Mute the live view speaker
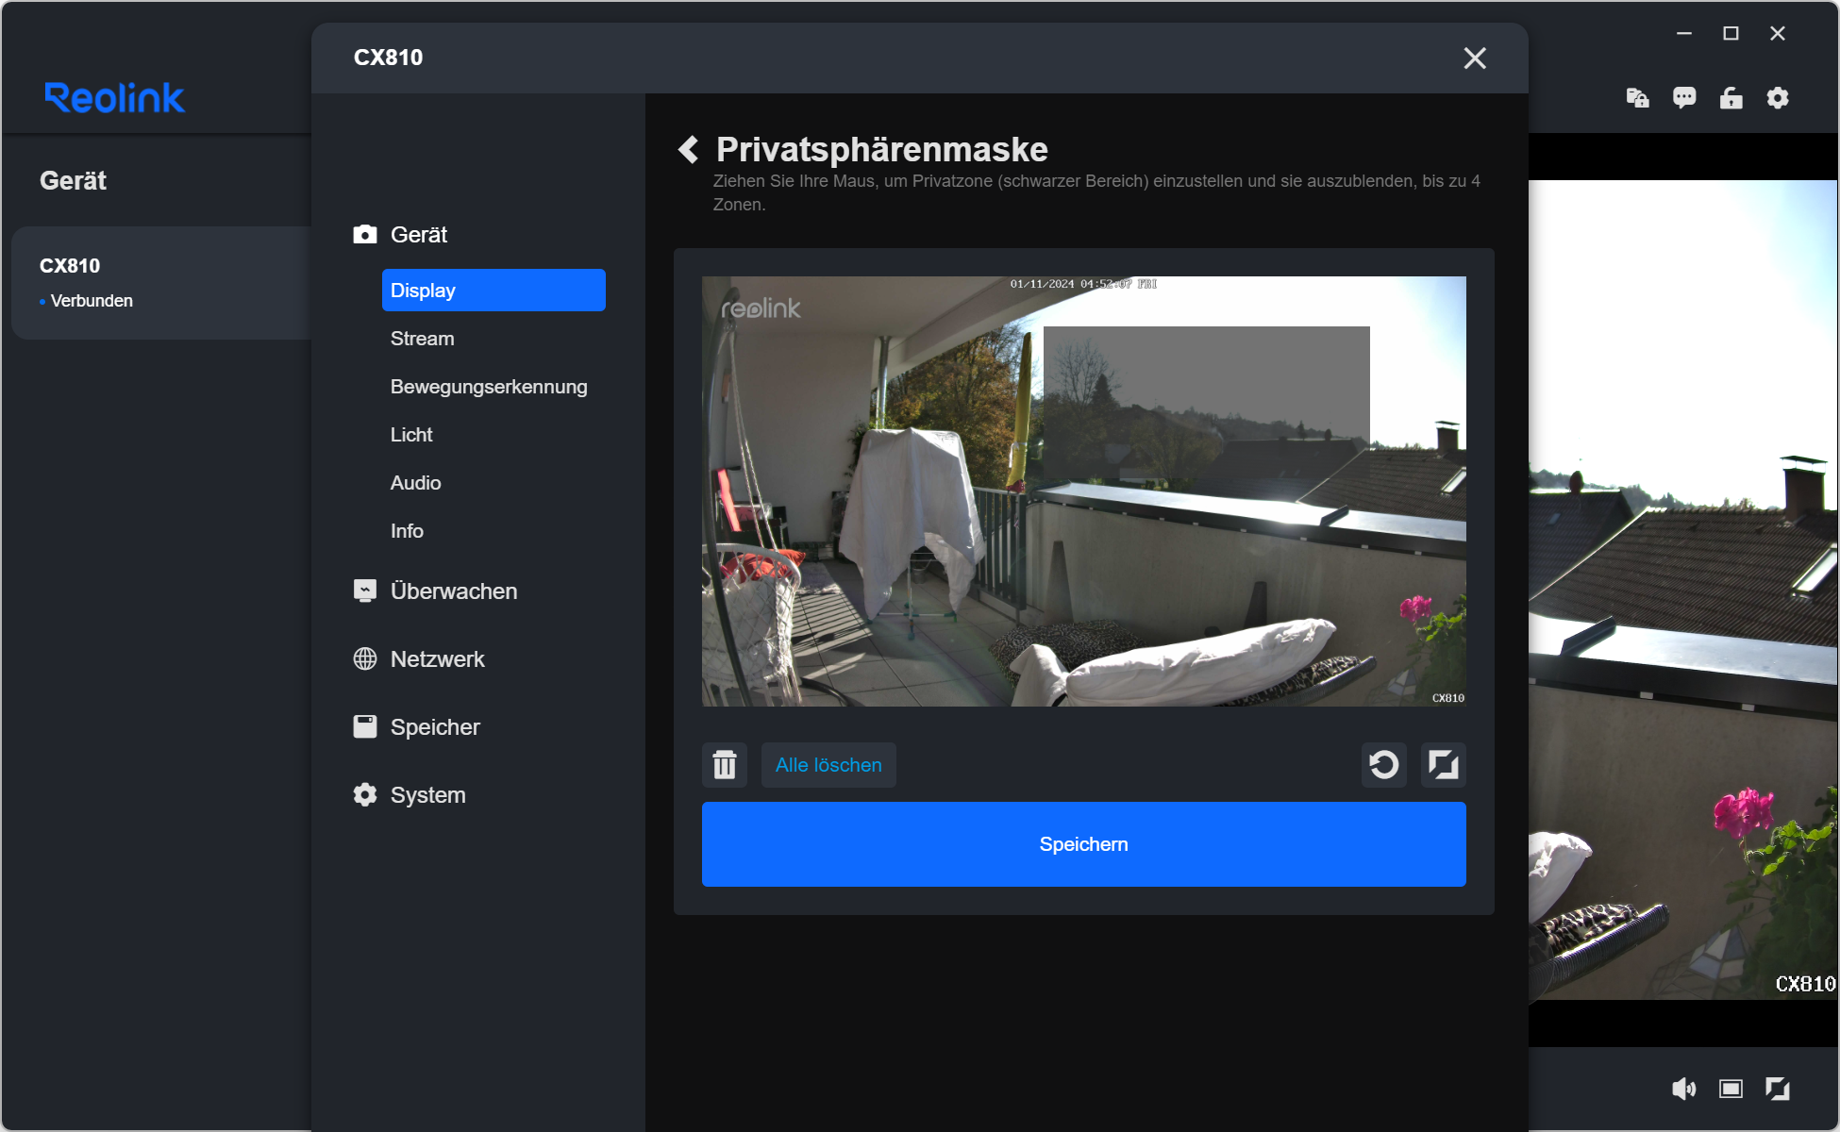 (x=1683, y=1090)
